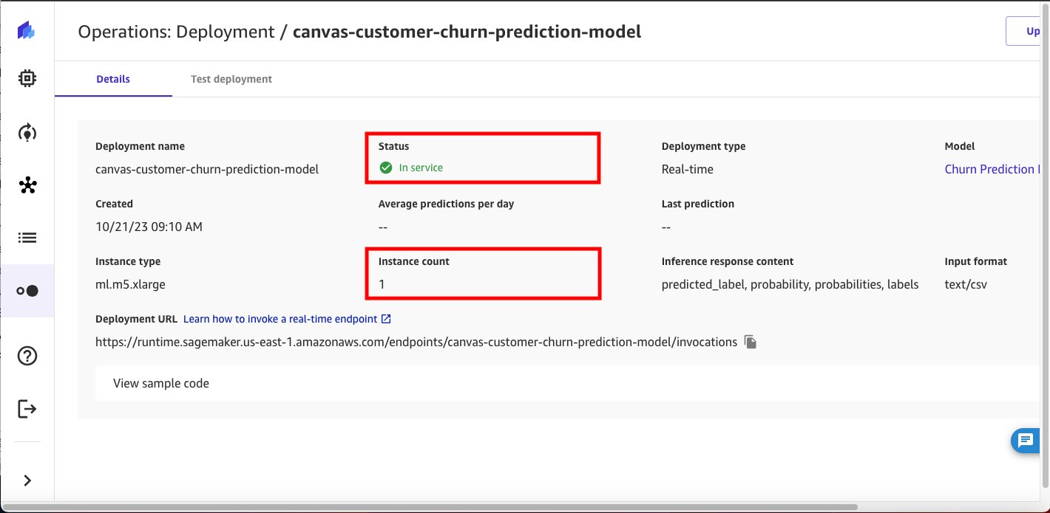Screen dimensions: 1050x513
Task: Open the 'Learn how to invoke a real-time endpoint' link
Action: [287, 319]
